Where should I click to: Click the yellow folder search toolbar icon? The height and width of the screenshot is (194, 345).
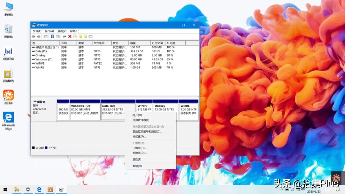click(x=85, y=36)
